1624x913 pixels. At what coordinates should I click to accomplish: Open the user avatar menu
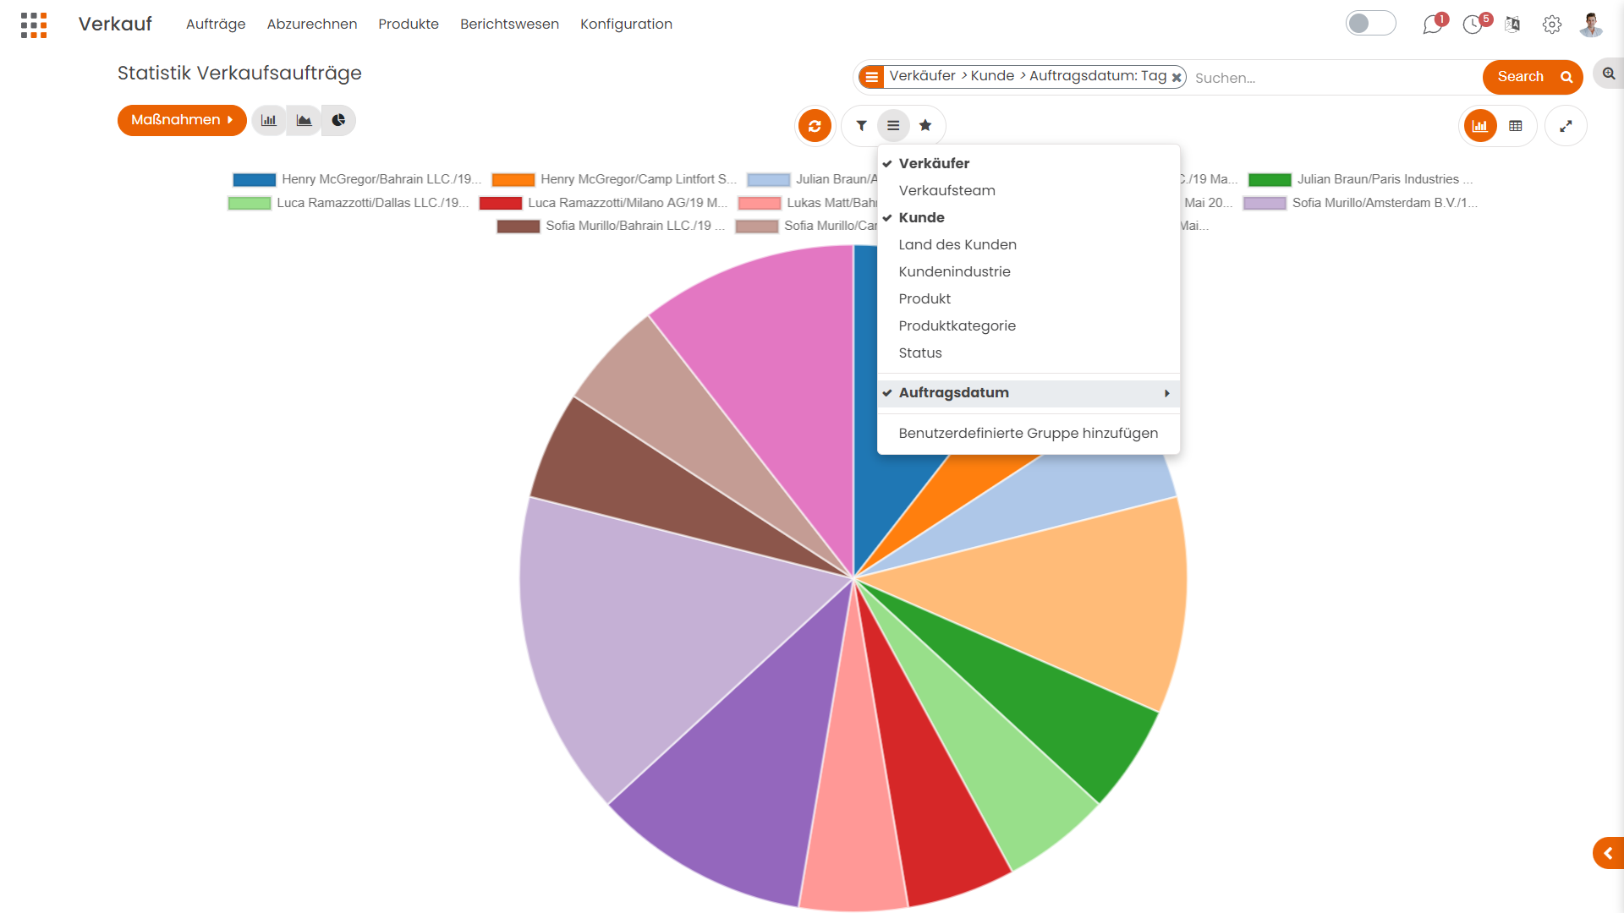(x=1591, y=25)
